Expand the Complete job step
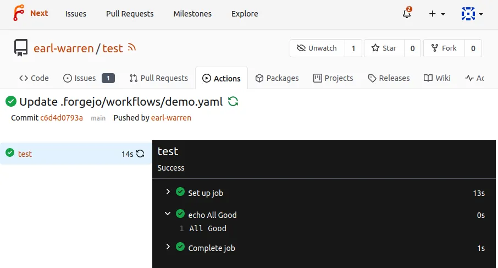Screen dimensions: 498x268 tap(168, 247)
